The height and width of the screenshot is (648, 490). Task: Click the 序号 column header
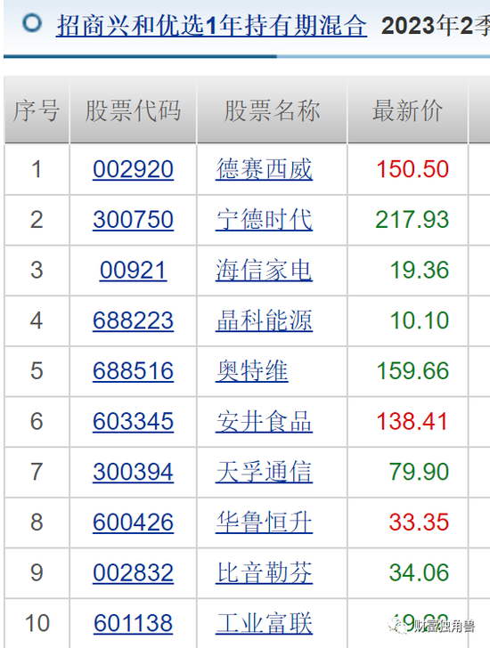click(x=37, y=110)
